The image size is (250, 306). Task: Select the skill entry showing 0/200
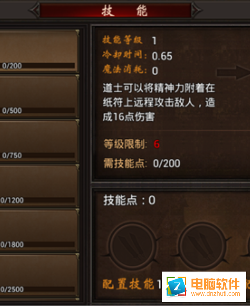pos(39,51)
